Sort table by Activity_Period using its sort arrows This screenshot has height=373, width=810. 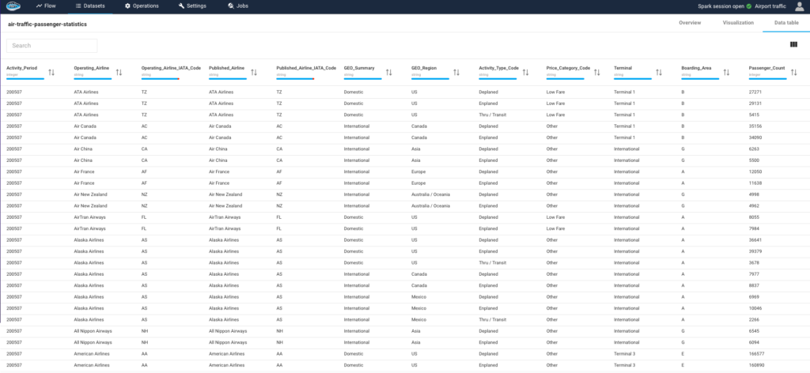(51, 73)
